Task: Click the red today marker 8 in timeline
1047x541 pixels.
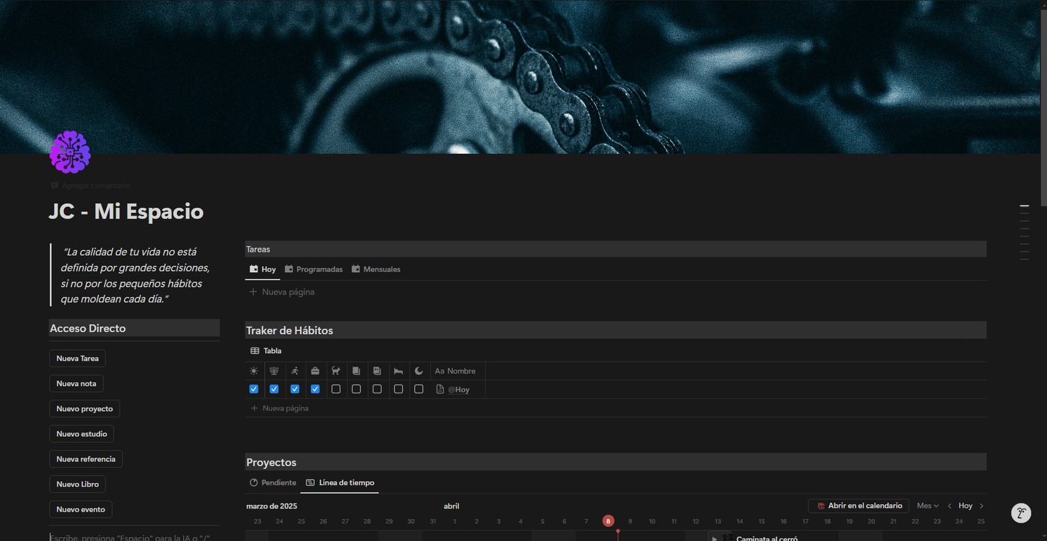Action: coord(608,521)
